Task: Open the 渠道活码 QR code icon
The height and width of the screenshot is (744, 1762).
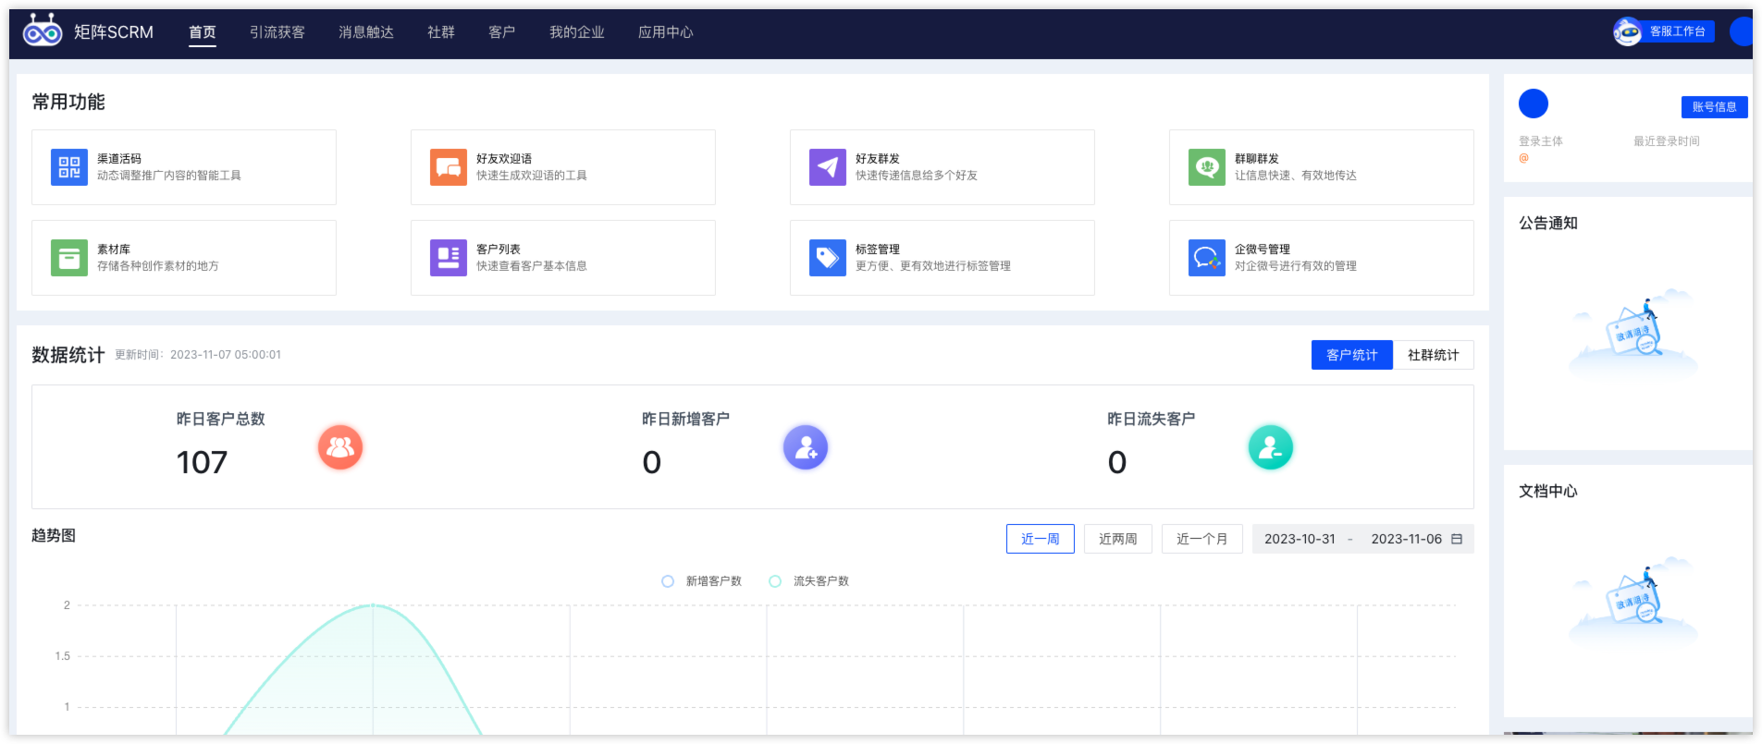Action: [x=69, y=167]
